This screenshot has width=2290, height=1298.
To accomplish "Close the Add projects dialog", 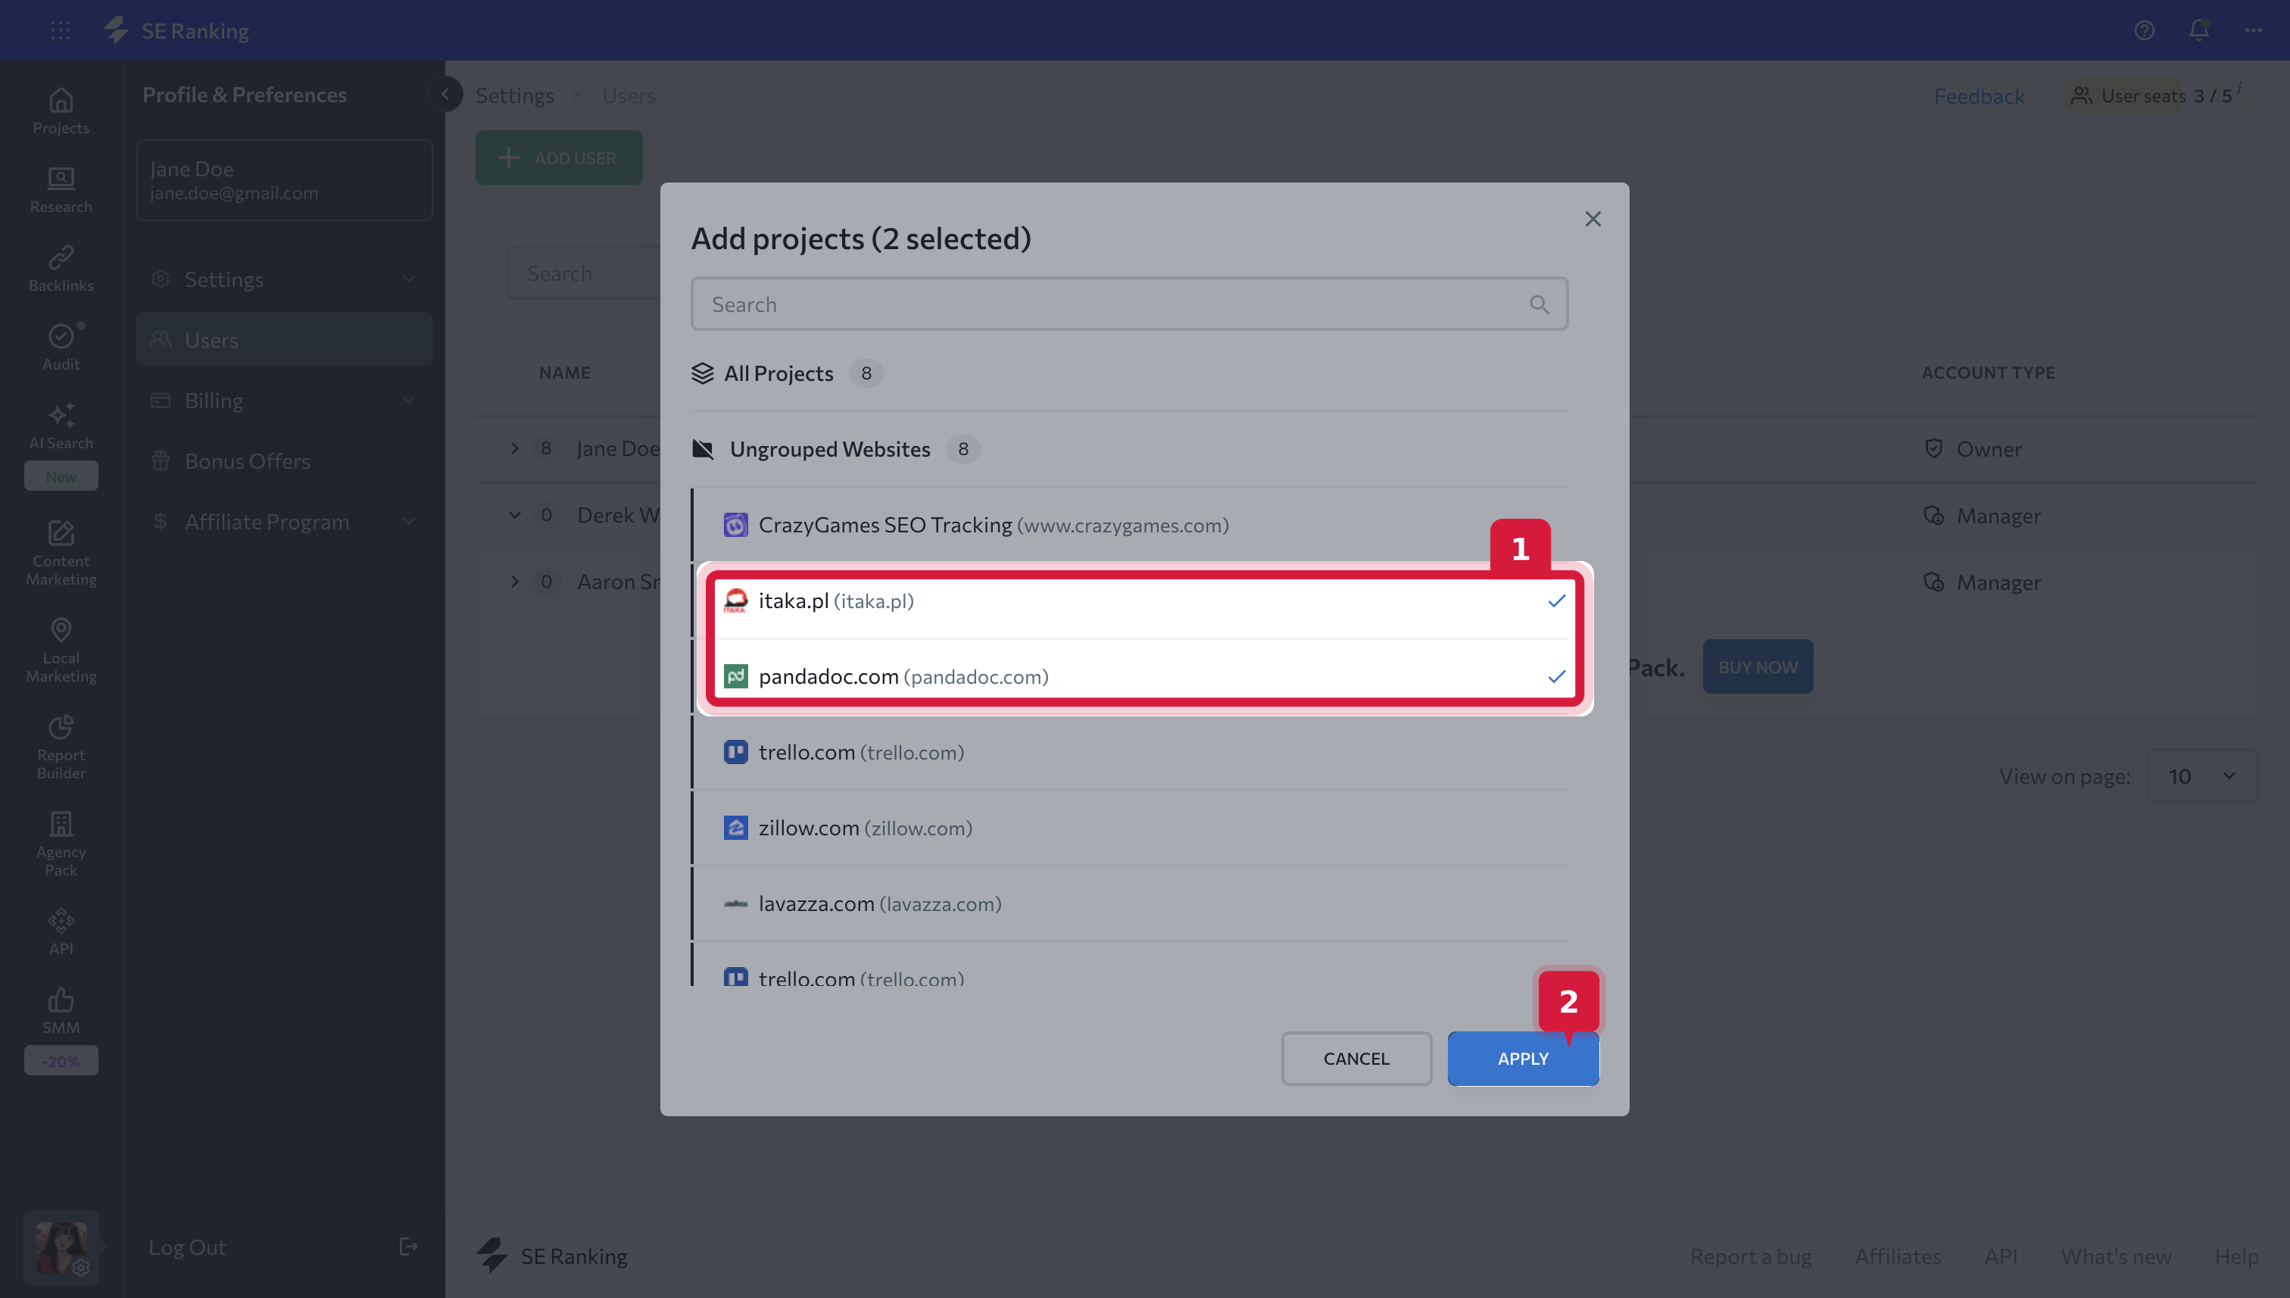I will [1593, 218].
